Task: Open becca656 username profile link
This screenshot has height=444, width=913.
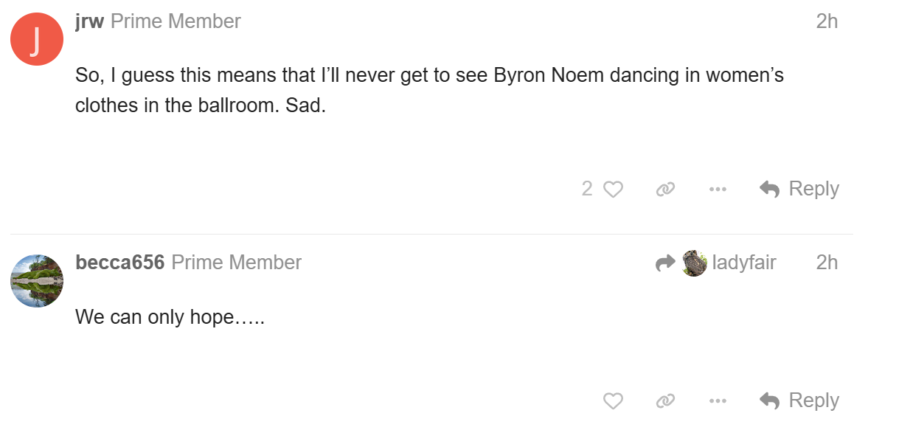Action: 119,263
